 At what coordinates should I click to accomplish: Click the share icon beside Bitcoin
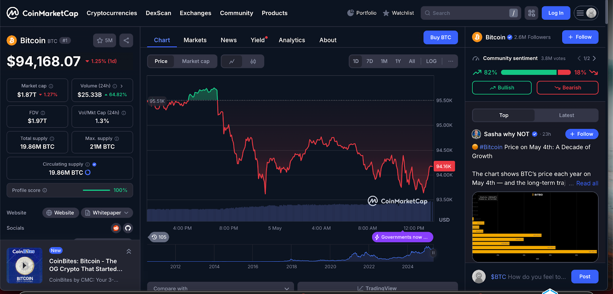[x=126, y=41]
